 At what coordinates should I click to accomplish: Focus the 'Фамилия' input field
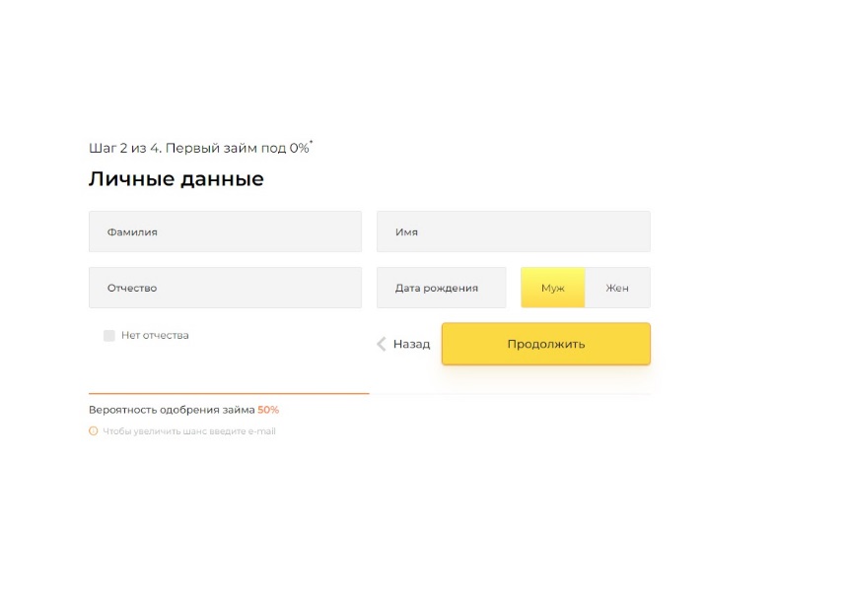[x=226, y=231]
